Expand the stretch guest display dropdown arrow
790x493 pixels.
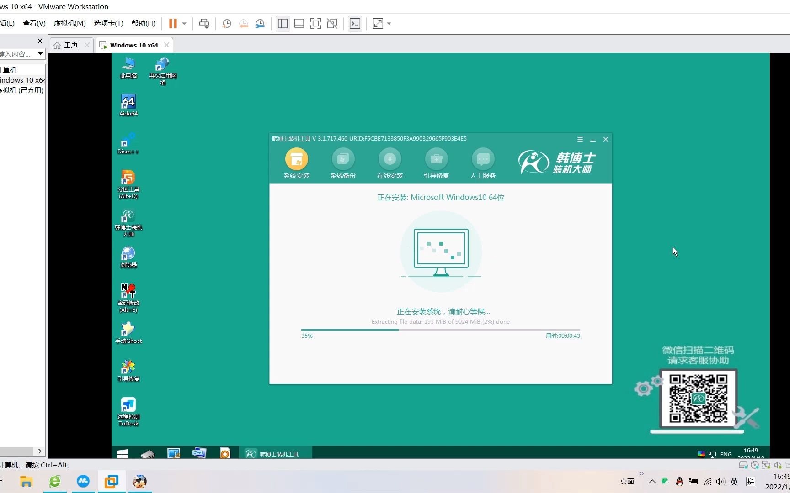click(x=389, y=24)
